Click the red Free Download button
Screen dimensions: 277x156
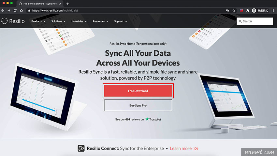138,91
